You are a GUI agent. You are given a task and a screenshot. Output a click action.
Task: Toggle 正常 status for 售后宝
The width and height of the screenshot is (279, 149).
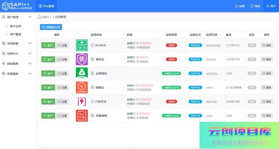(252, 59)
